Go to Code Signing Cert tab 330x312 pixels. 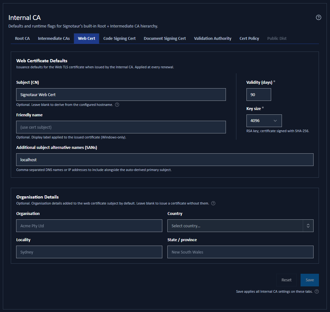[119, 39]
